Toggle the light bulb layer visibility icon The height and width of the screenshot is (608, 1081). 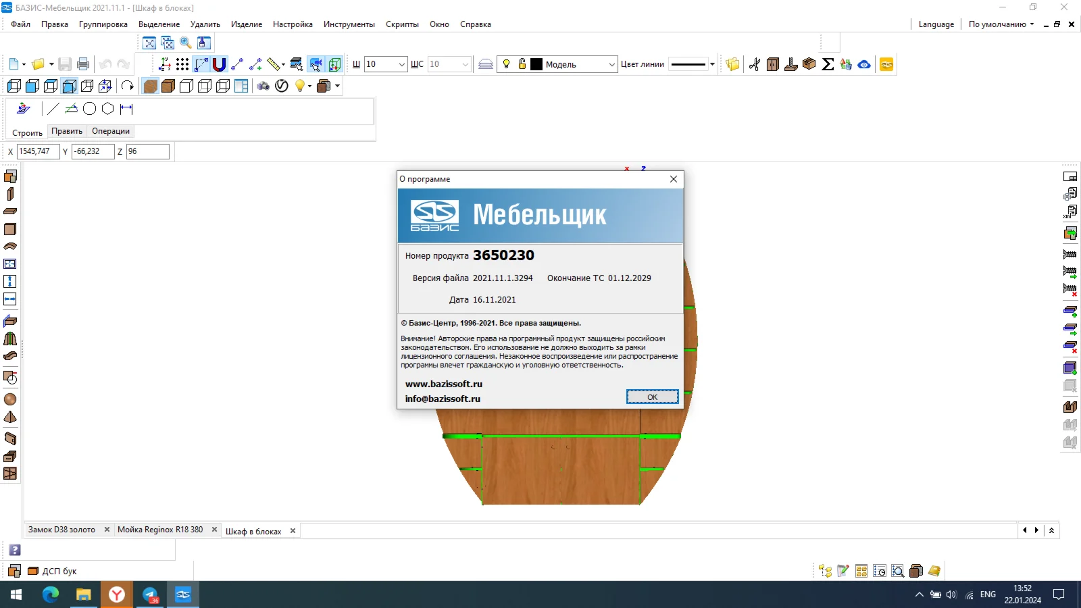(506, 64)
